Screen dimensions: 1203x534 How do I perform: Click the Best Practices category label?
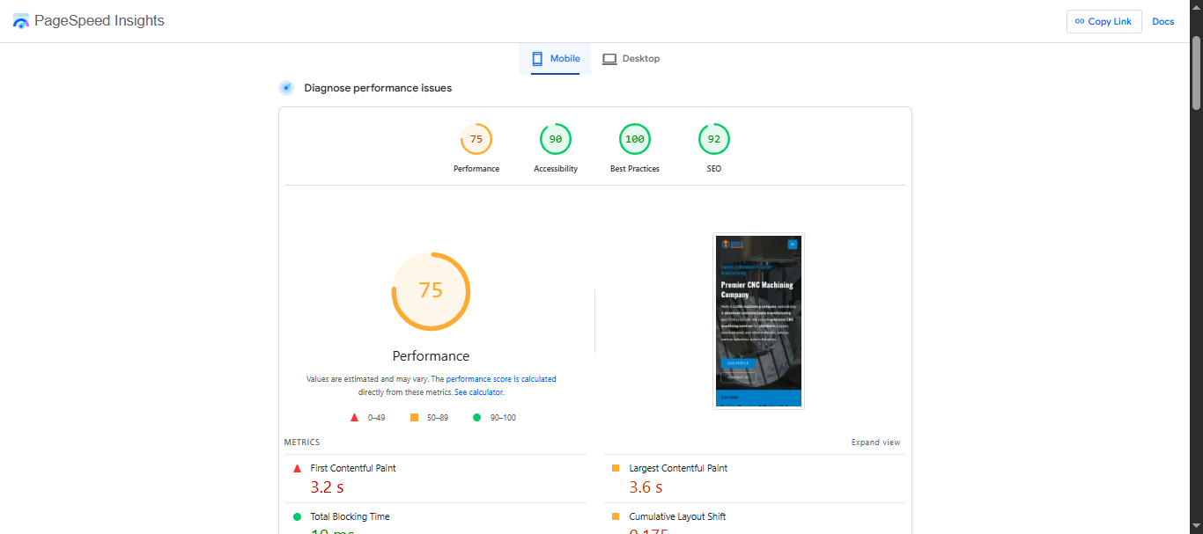pyautogui.click(x=635, y=169)
